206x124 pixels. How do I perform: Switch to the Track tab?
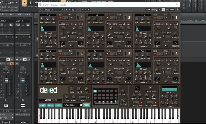click(x=19, y=15)
